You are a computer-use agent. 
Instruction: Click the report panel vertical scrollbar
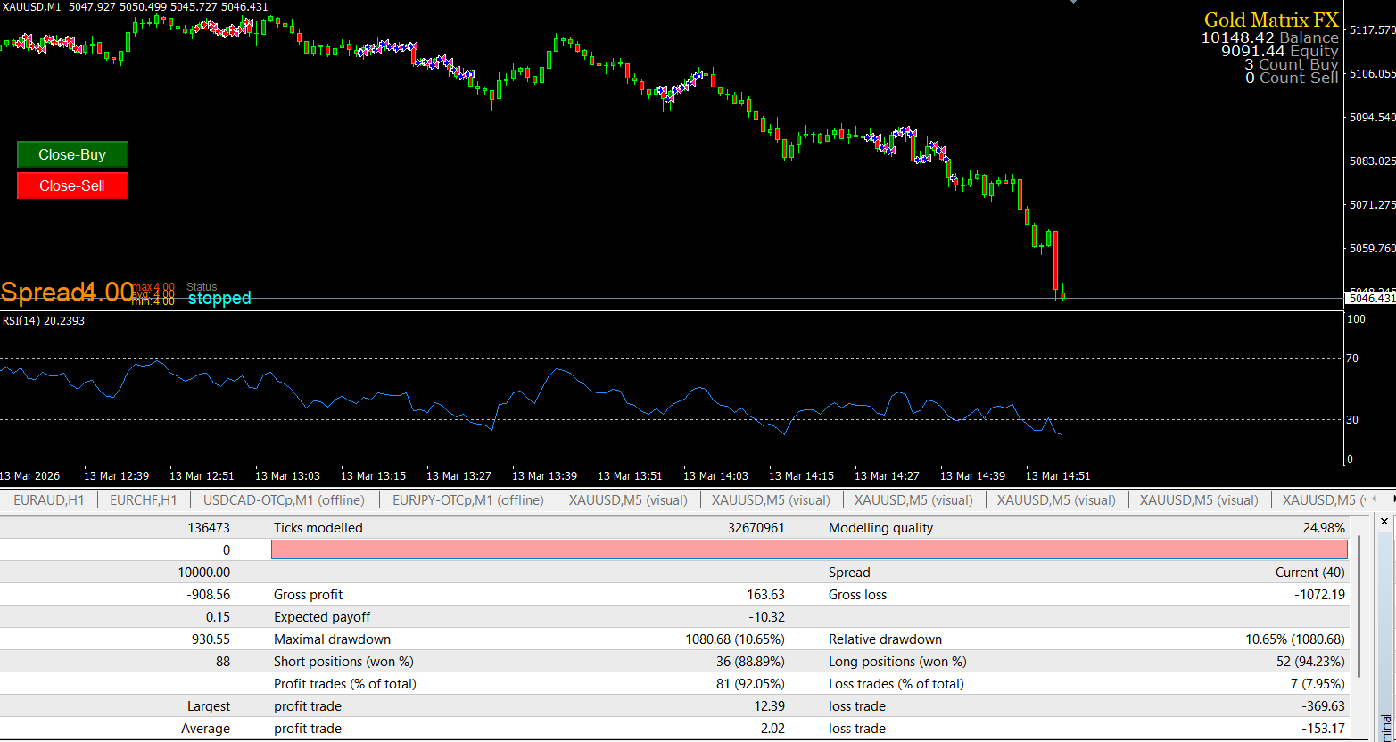click(x=1359, y=606)
